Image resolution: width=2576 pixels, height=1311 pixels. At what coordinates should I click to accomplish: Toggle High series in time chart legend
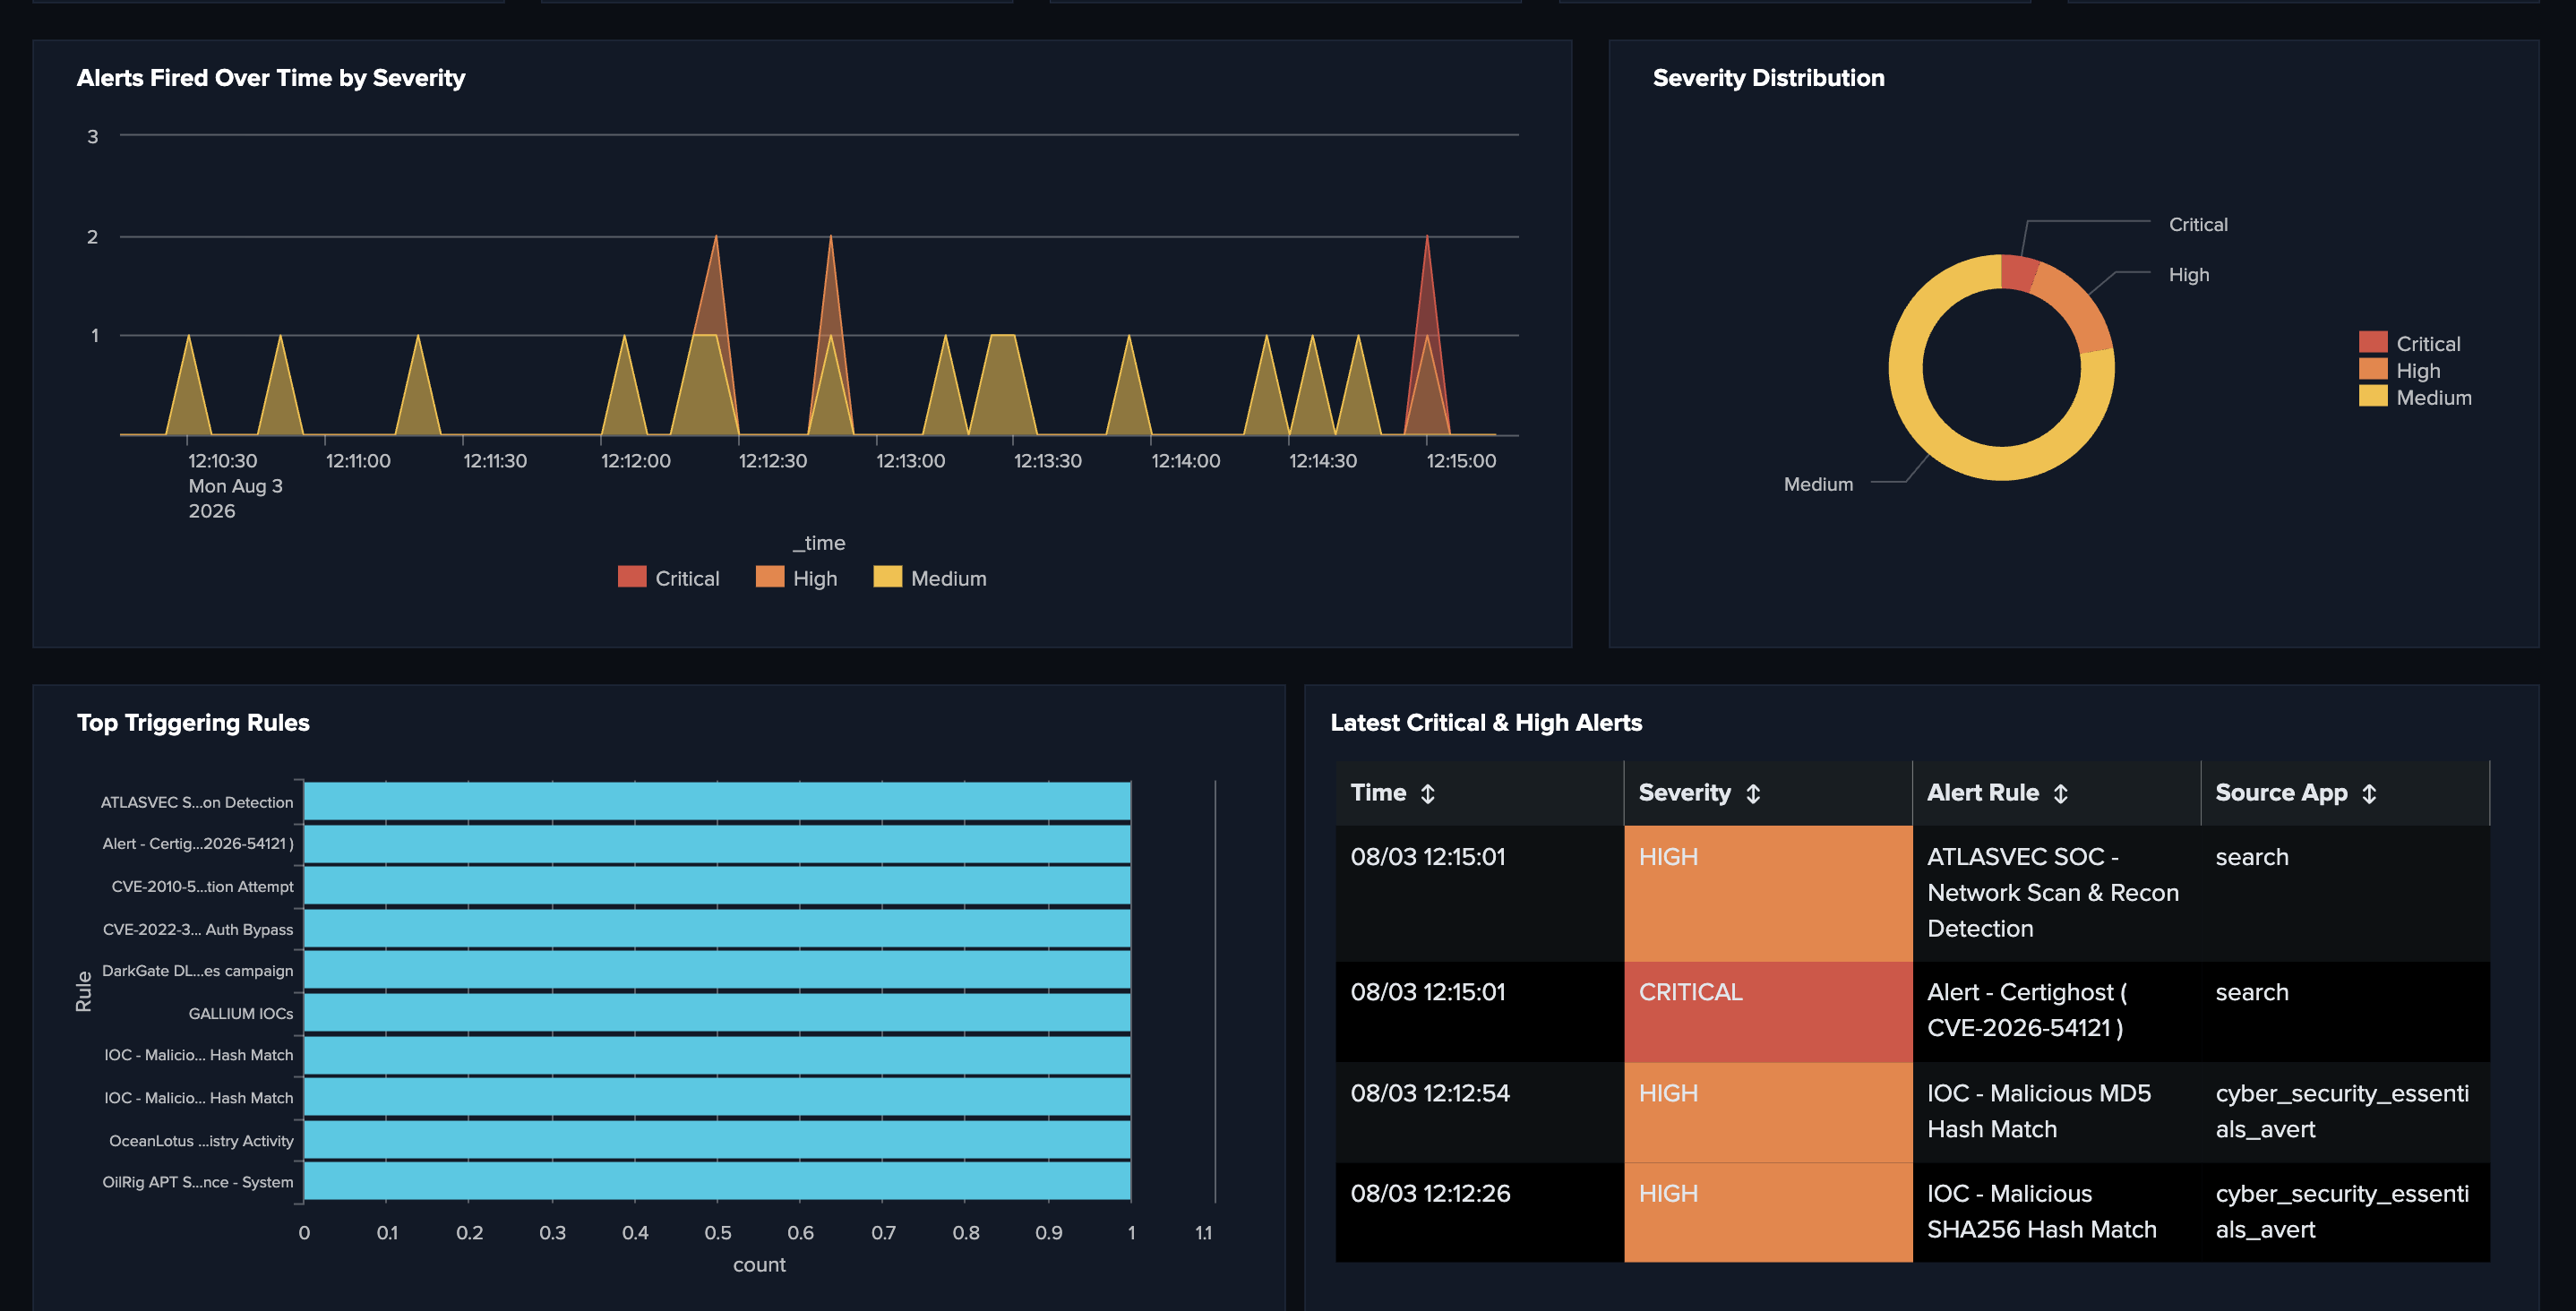tap(796, 578)
